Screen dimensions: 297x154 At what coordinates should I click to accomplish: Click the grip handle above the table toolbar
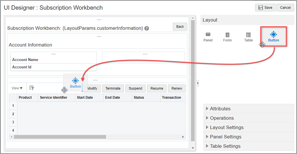95,80
